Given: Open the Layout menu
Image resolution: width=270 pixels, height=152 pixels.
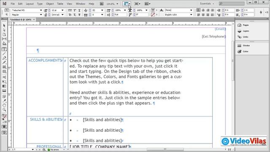Looking at the screenshot, I should (30, 4).
